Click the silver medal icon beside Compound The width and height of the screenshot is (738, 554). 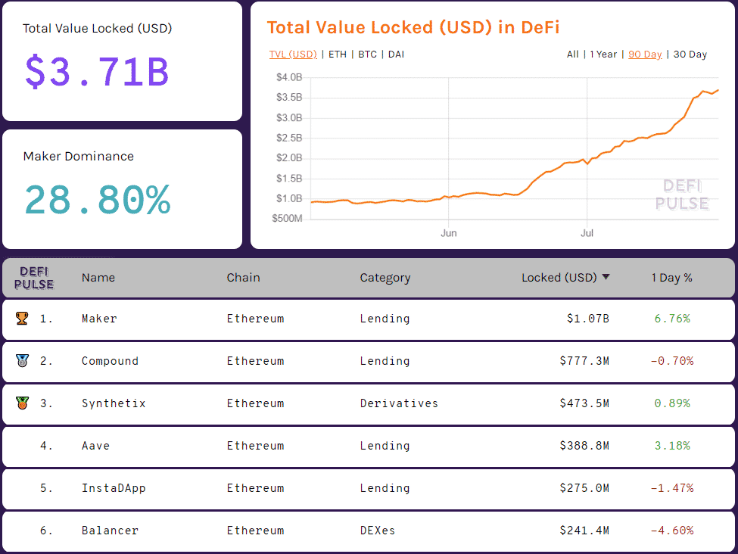coord(21,361)
